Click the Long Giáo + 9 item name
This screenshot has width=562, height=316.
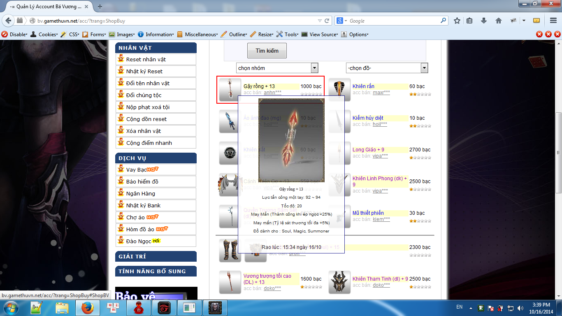(368, 150)
